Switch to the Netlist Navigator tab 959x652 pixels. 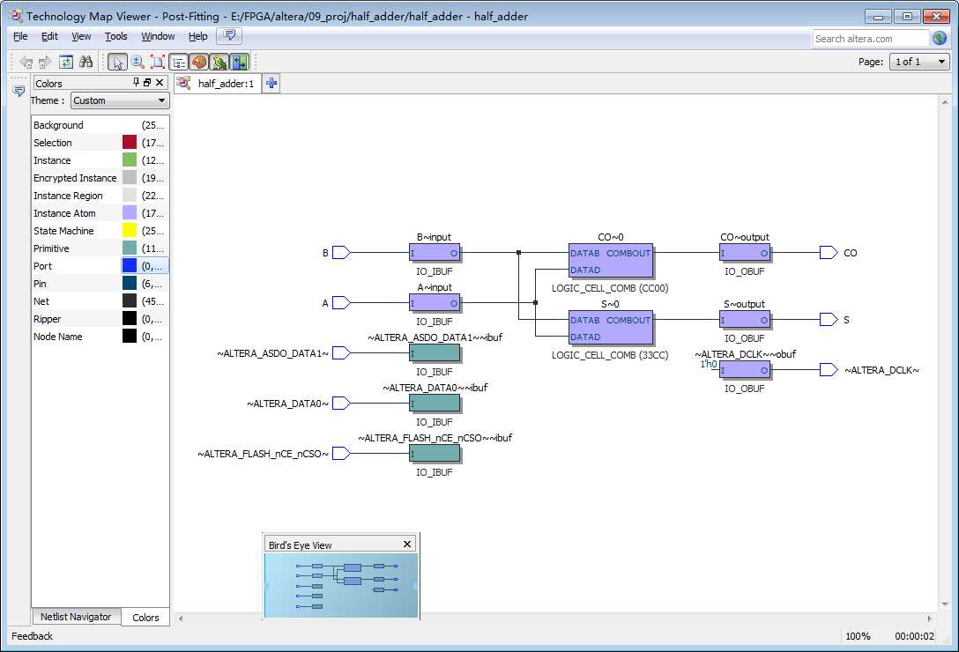pos(76,617)
